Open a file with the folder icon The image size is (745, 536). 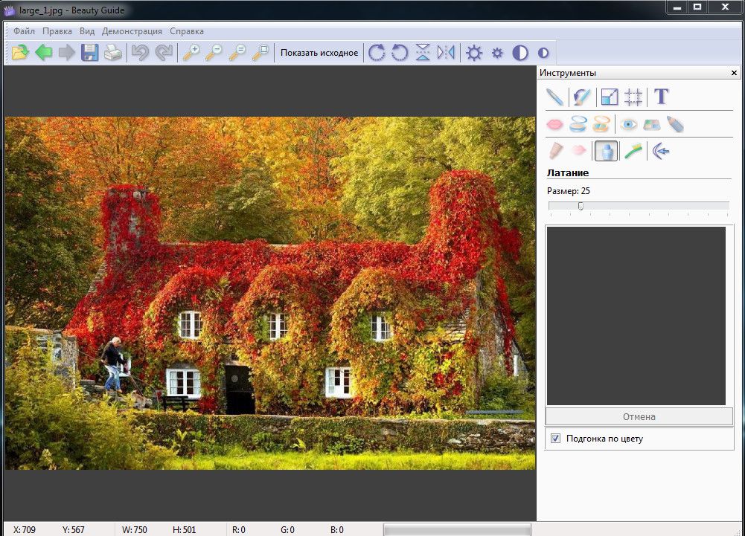tap(20, 52)
